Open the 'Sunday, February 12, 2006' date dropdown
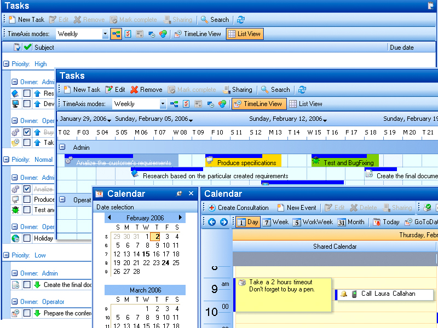The image size is (438, 328). coord(325,119)
